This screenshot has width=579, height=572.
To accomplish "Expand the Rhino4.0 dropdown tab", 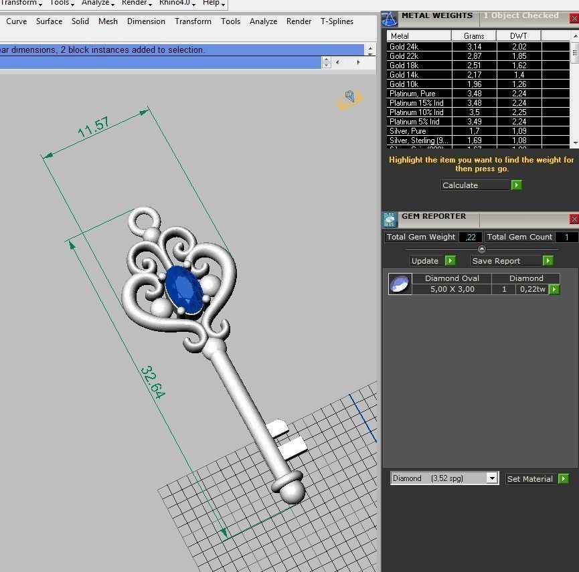I will tap(177, 3).
